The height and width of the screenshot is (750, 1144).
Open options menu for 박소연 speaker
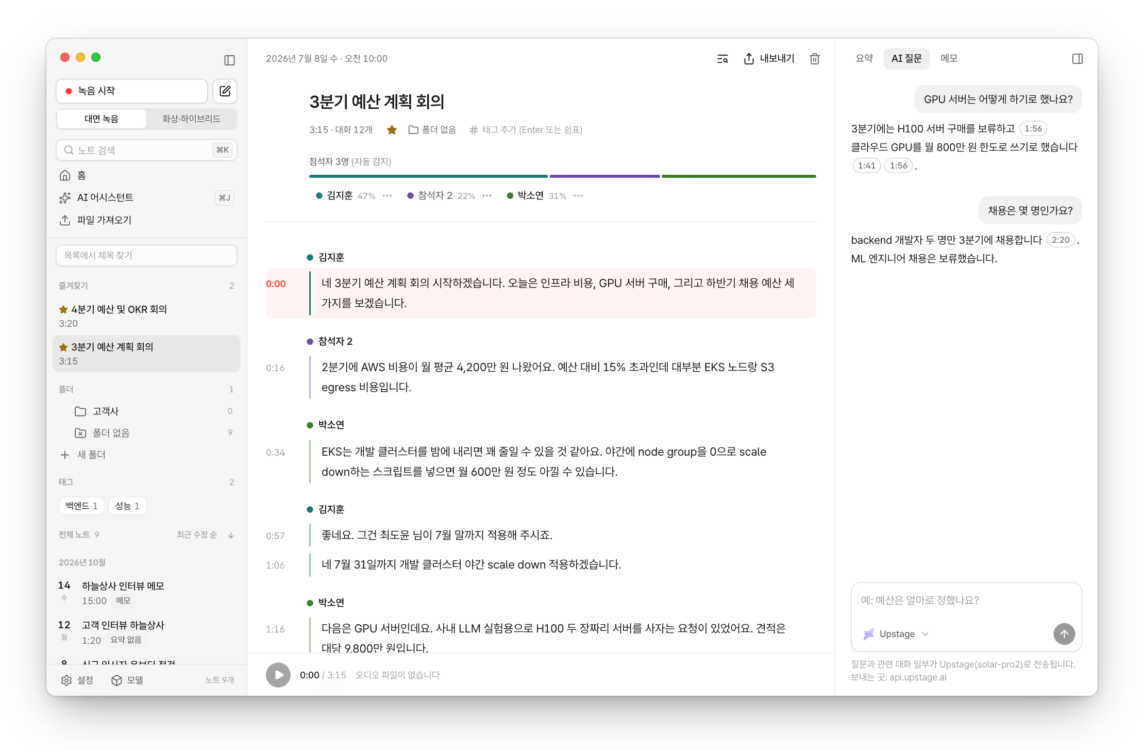[578, 196]
